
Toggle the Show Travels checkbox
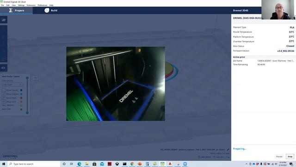tap(4, 90)
